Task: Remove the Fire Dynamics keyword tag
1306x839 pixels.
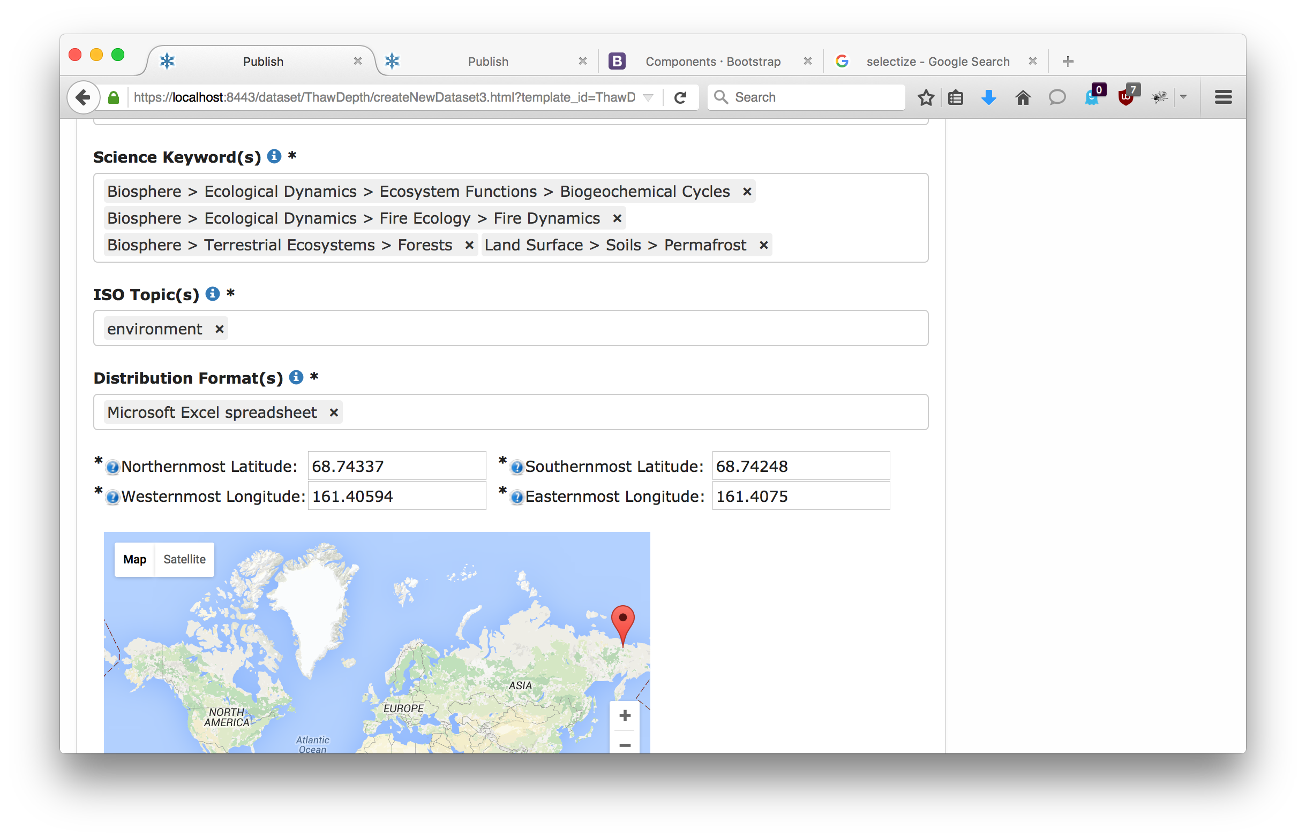Action: click(x=617, y=218)
